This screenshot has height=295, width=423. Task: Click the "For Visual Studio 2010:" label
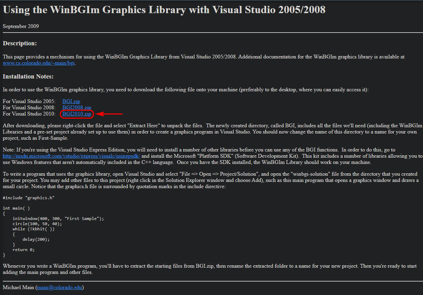pos(29,114)
